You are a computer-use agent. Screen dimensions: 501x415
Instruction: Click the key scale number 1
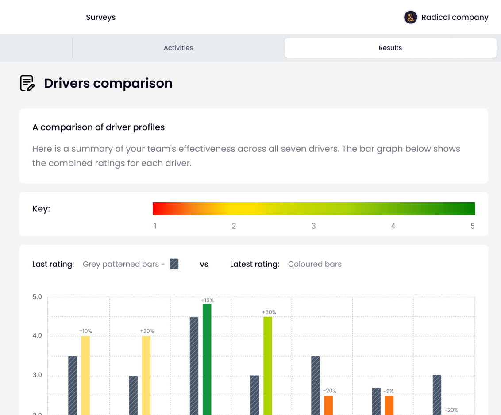(x=155, y=226)
